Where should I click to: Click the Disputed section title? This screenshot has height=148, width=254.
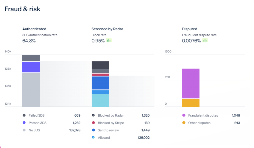point(189,29)
